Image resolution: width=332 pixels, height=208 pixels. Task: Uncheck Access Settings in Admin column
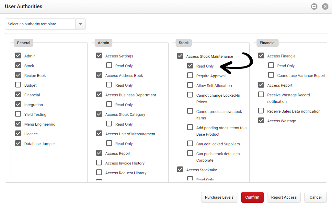(99, 56)
